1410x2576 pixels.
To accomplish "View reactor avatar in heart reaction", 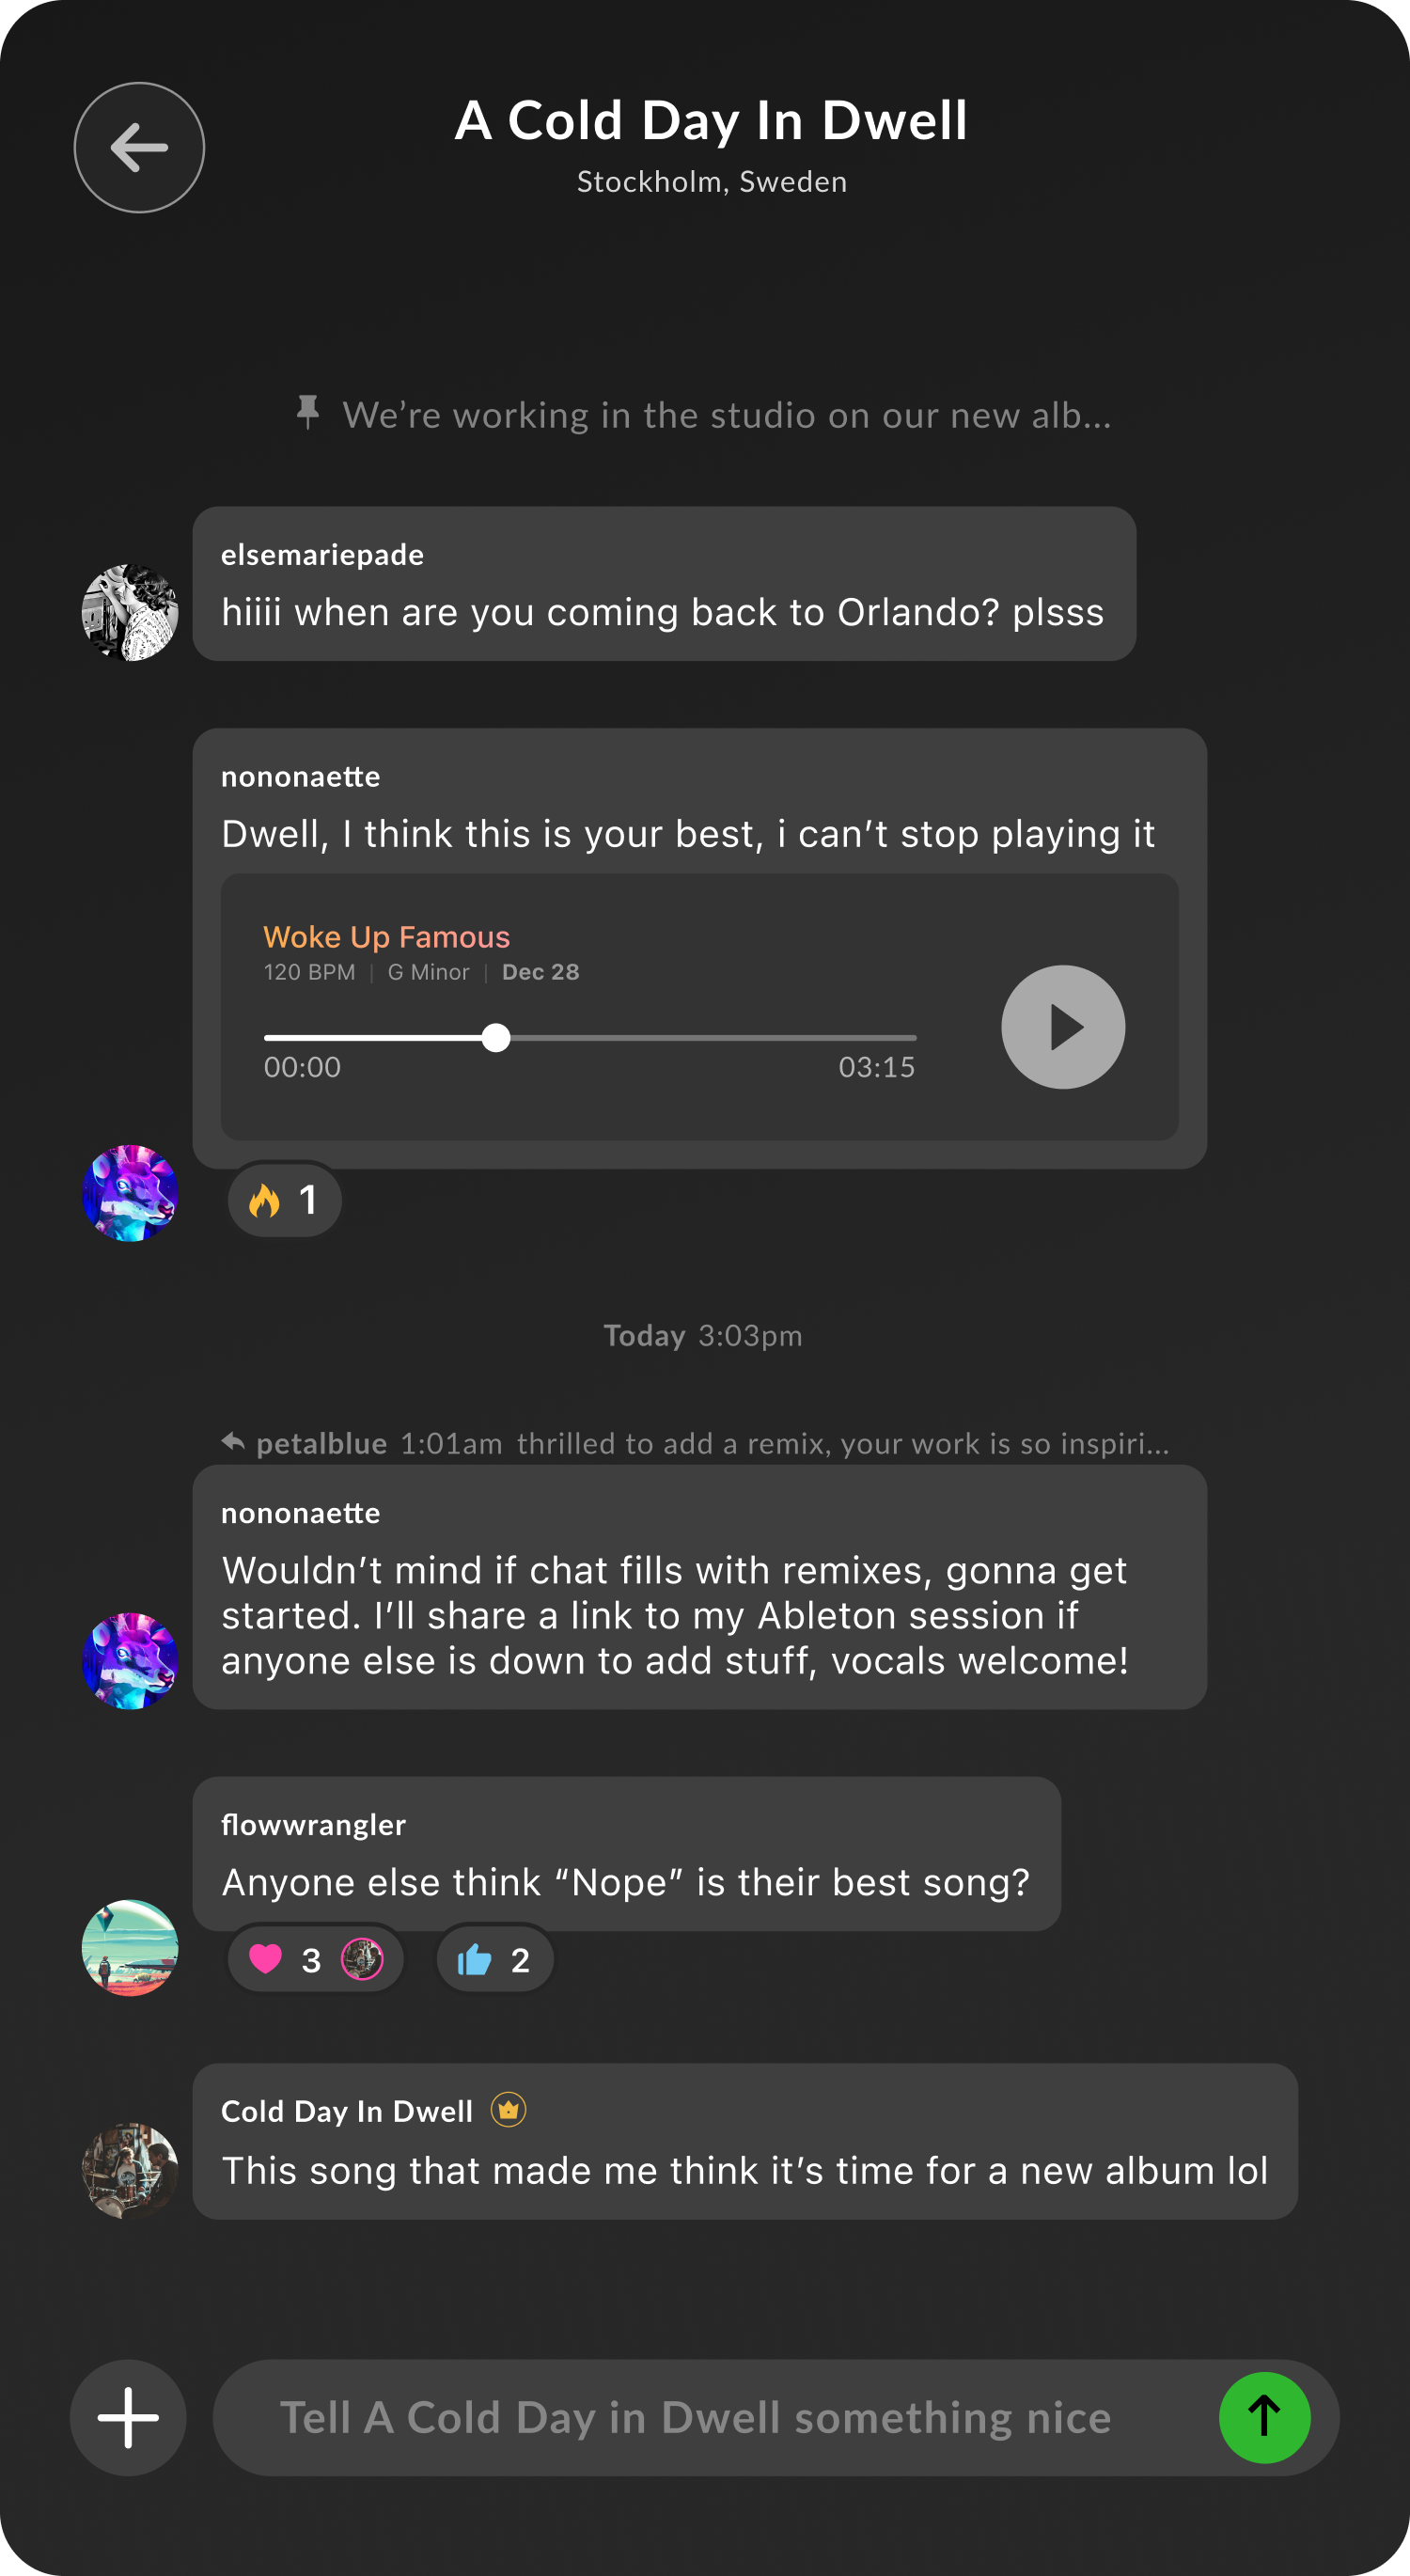I will point(362,1959).
